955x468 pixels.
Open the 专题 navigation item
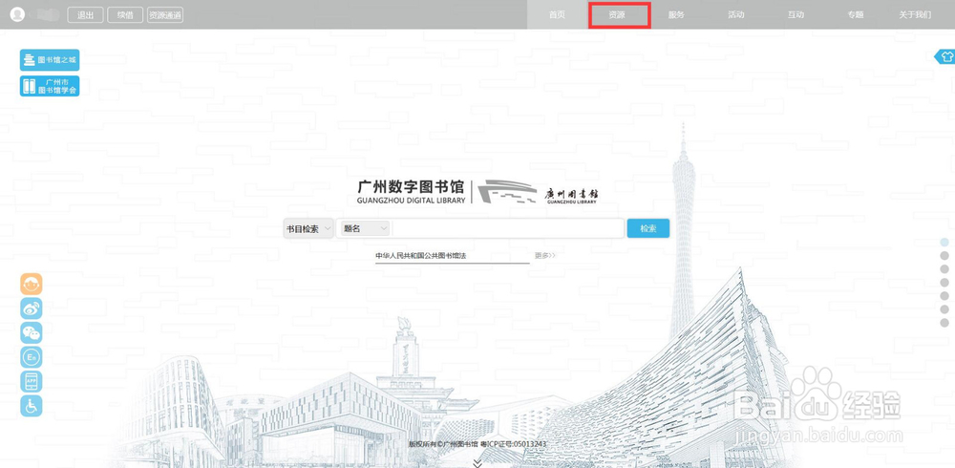[x=855, y=14]
